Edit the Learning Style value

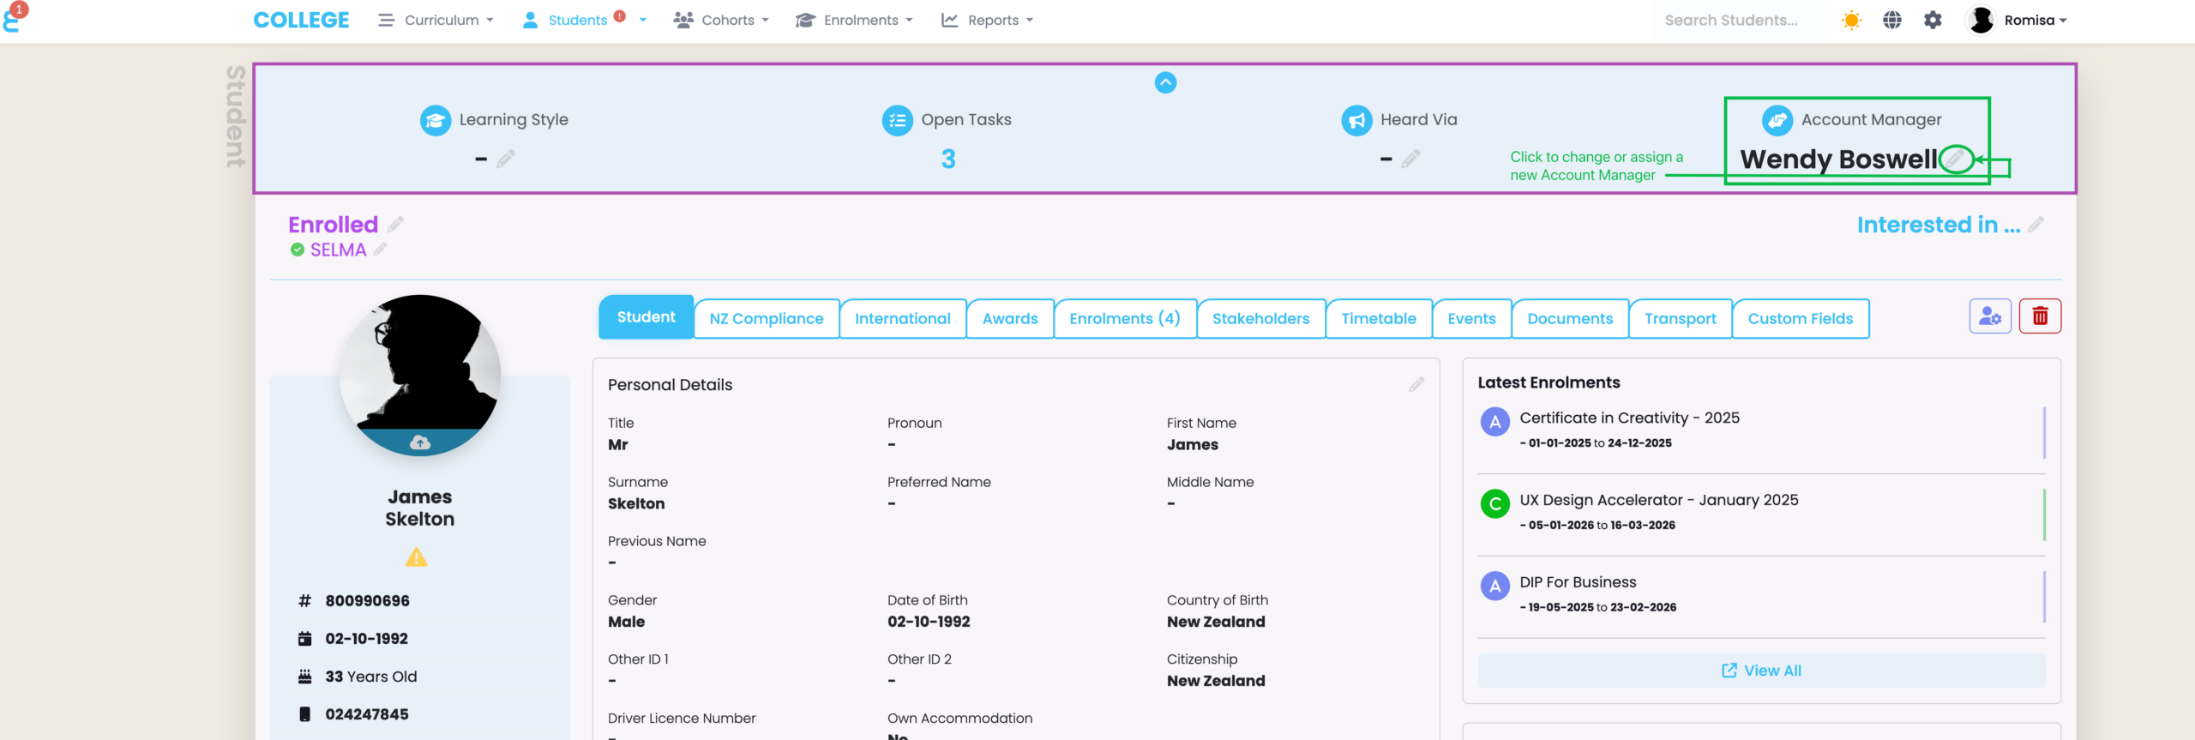click(506, 159)
